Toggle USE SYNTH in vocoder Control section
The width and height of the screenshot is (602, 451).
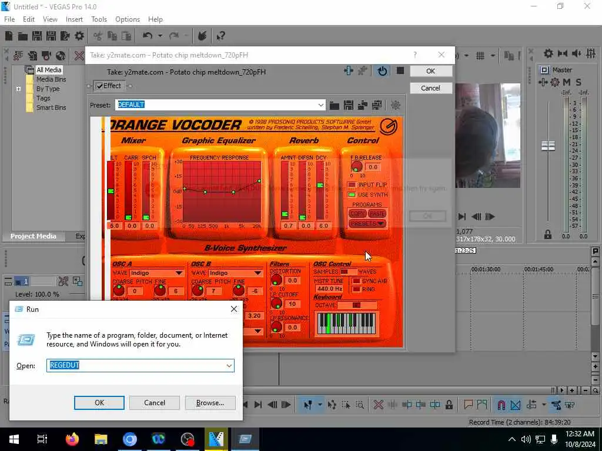click(352, 195)
